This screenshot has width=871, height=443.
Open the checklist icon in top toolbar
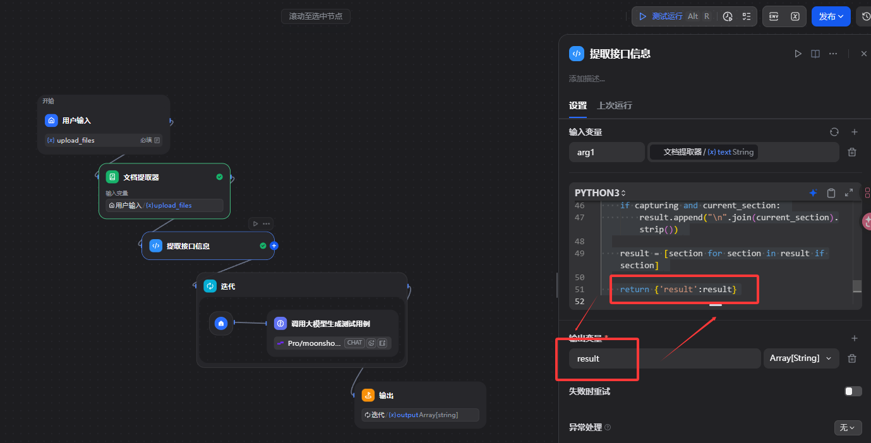pos(747,16)
